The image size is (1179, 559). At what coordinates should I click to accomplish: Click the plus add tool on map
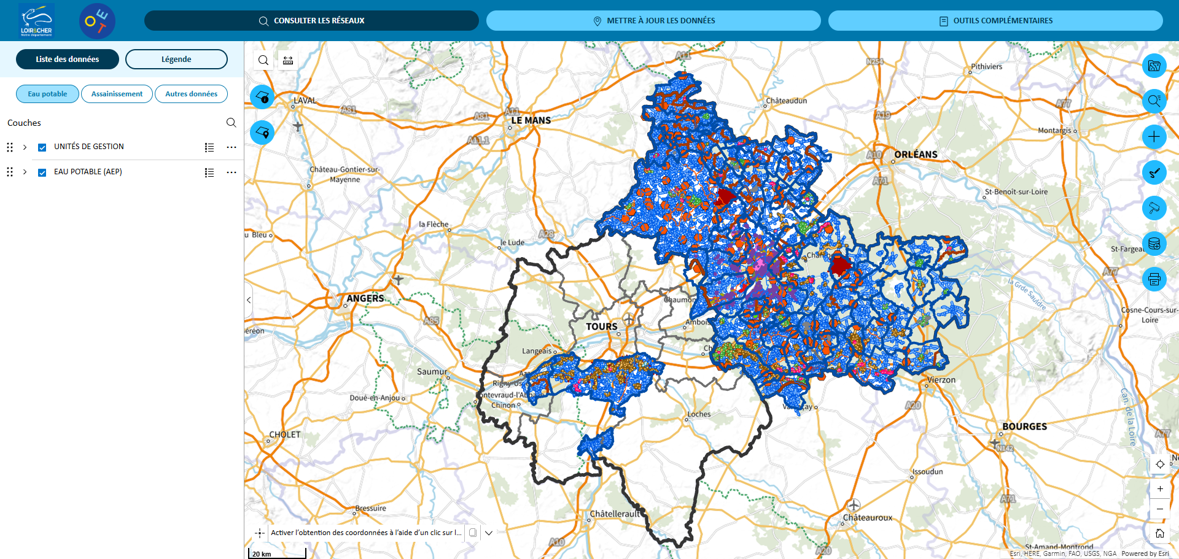1154,136
